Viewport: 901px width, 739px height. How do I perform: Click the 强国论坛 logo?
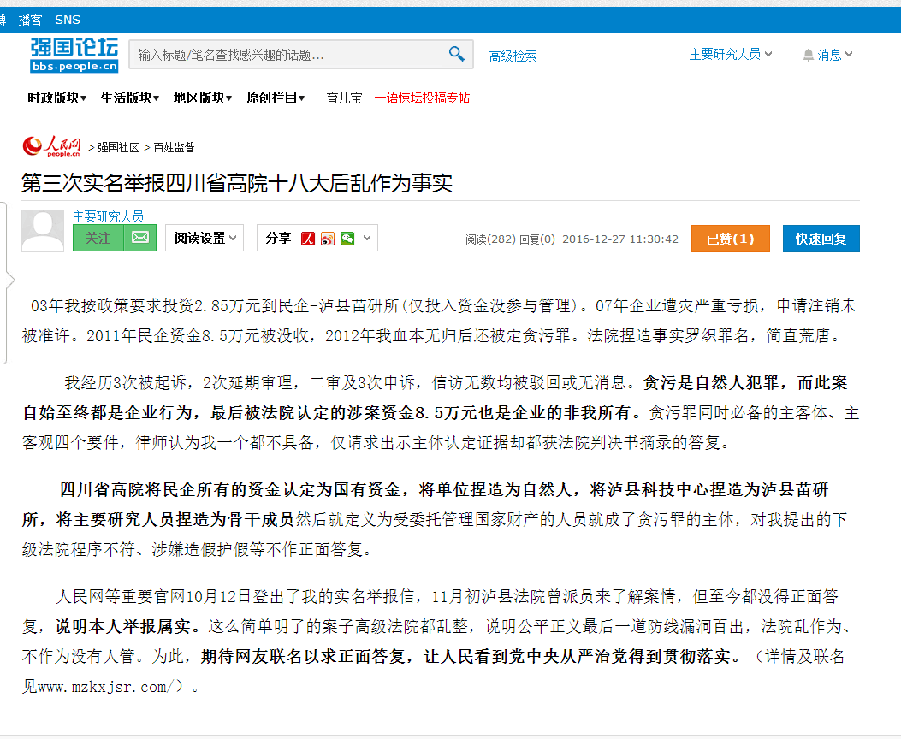click(74, 55)
